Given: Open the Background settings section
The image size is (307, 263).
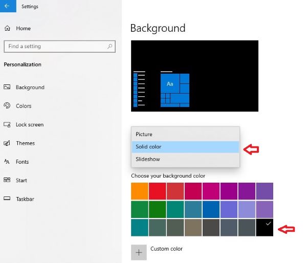Looking at the screenshot, I should click(x=30, y=87).
